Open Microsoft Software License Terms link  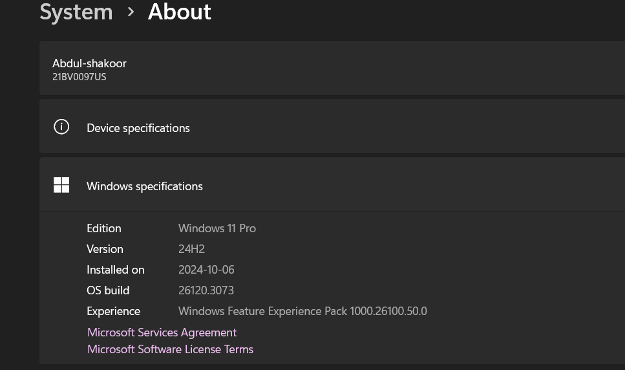[170, 349]
